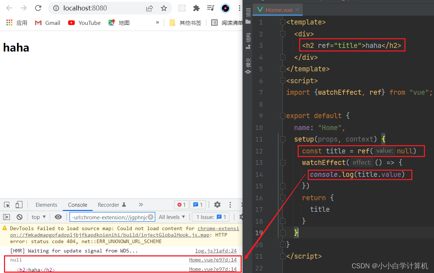Open the 结构 structure tool window
Viewport: 434px width, 273px height.
pyautogui.click(x=248, y=41)
